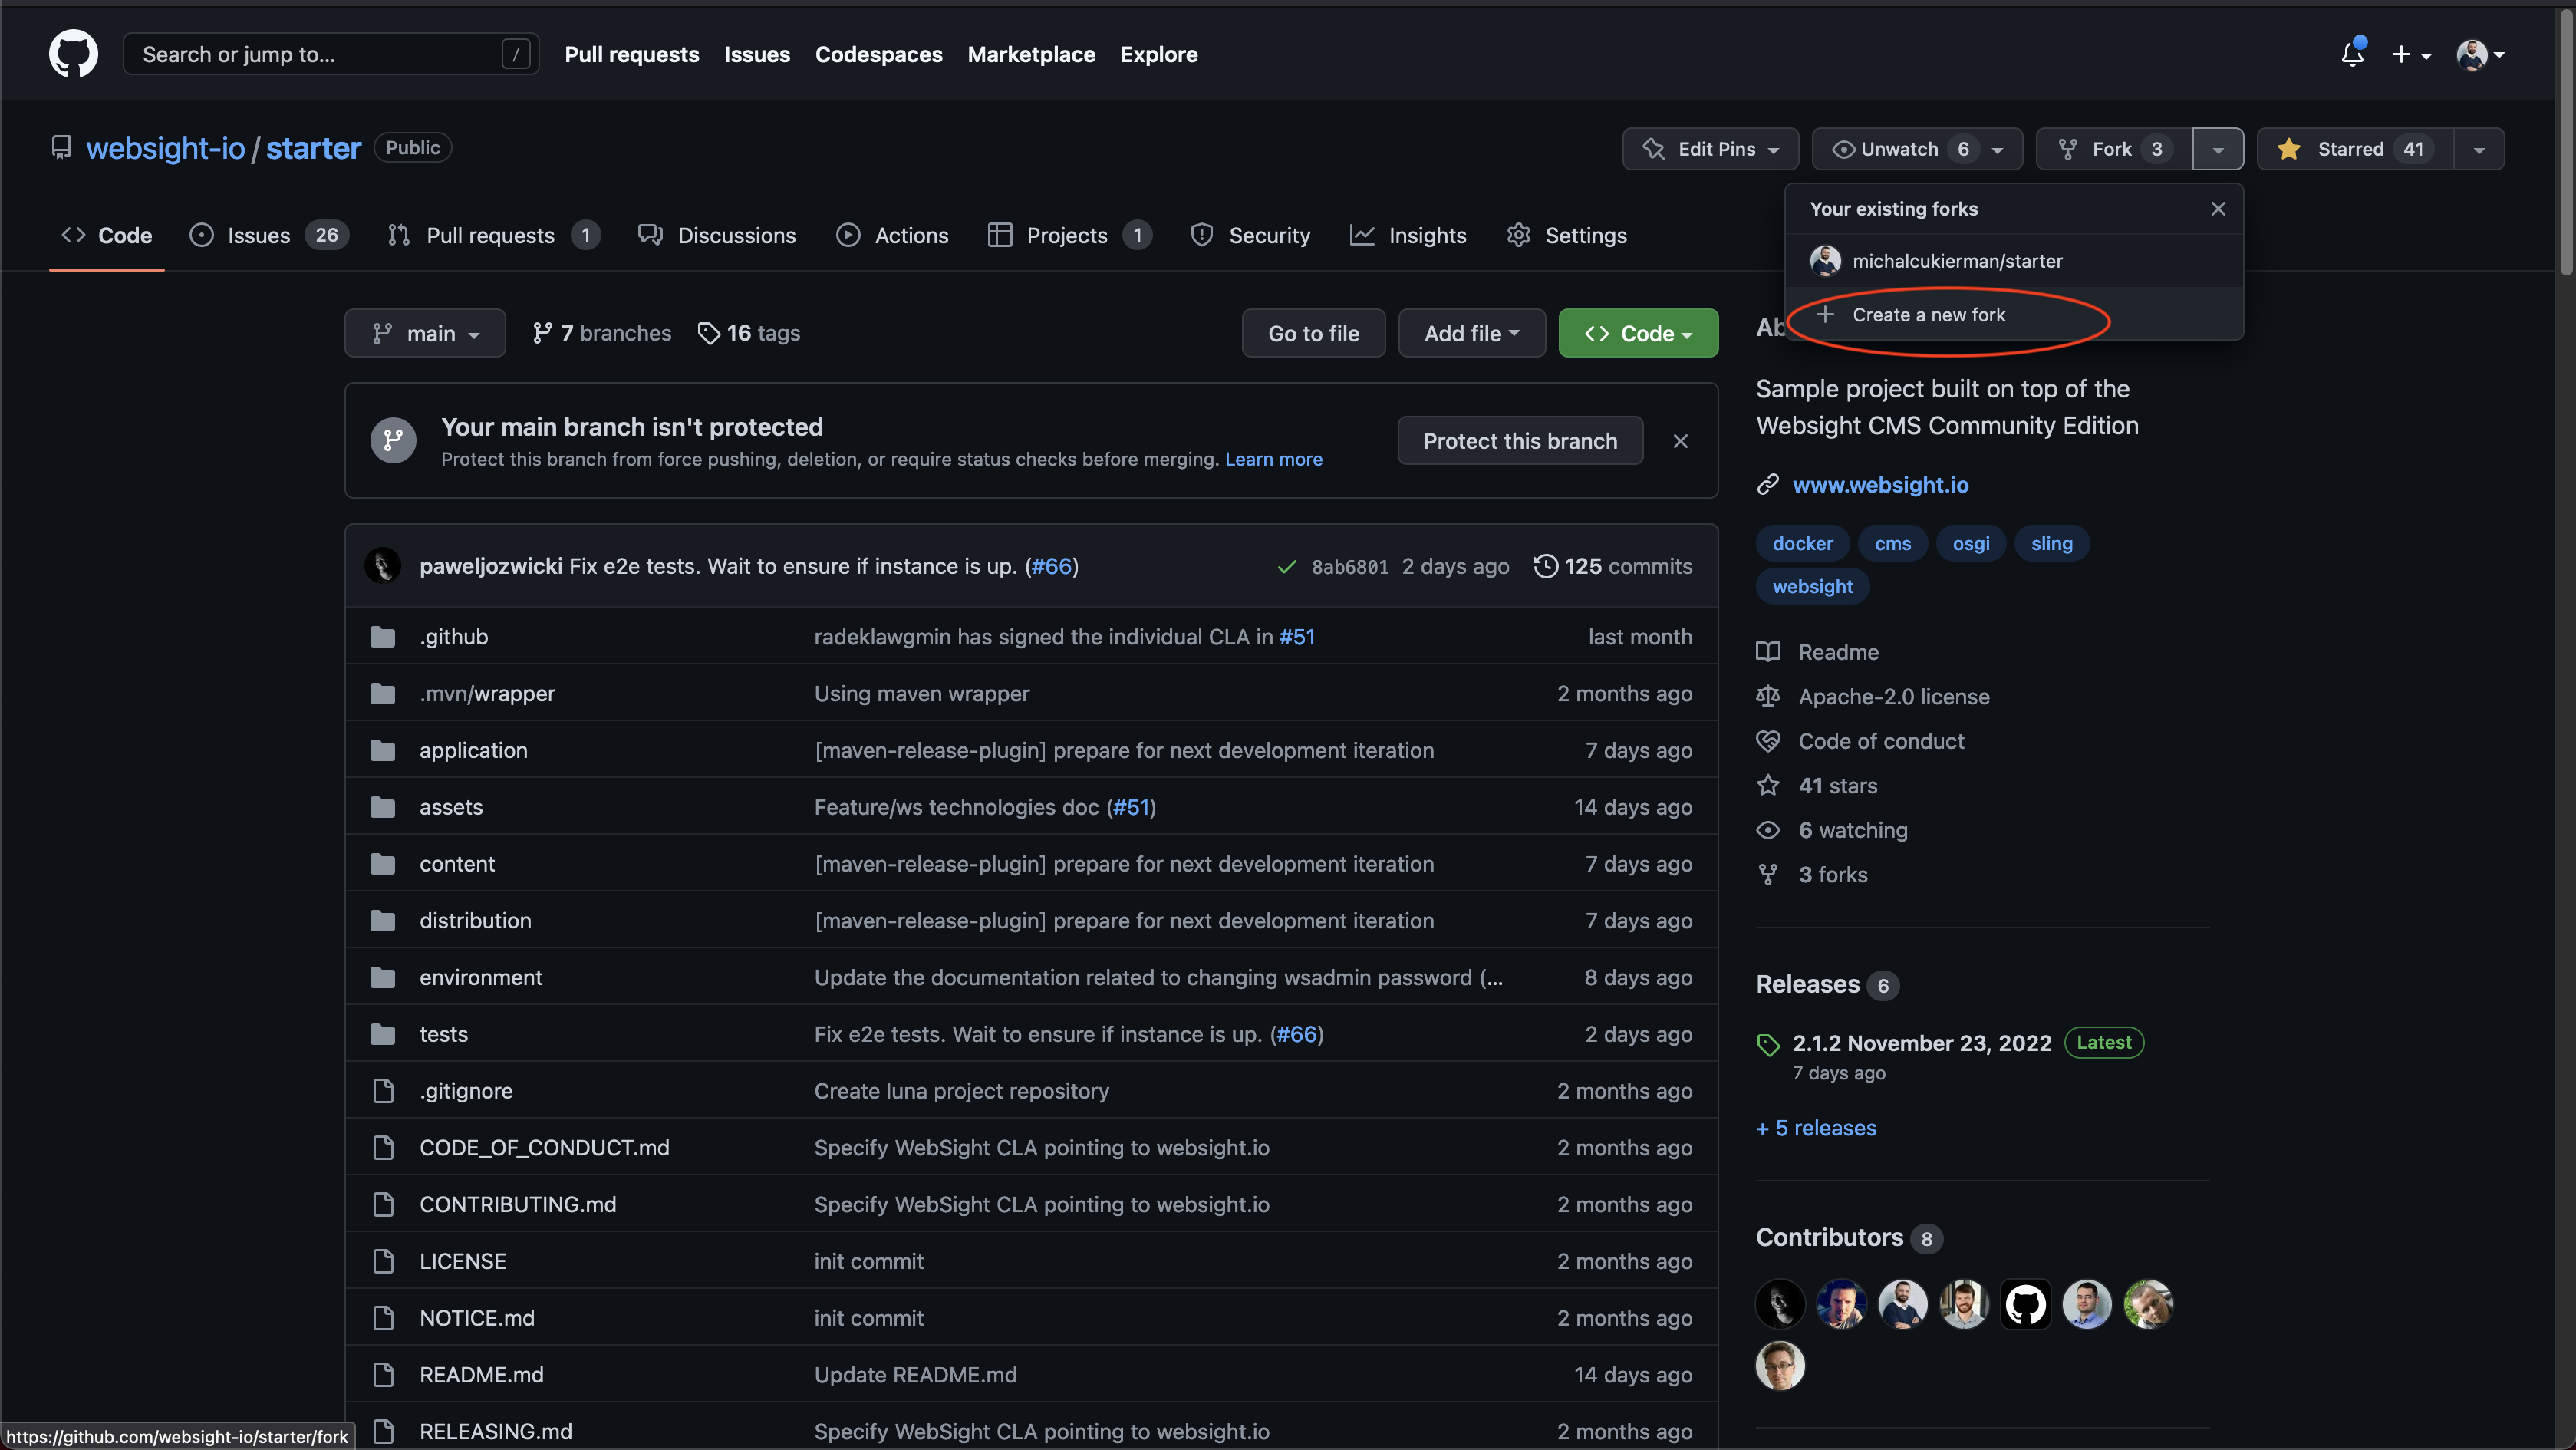
Task: Open the LICENSE file icon
Action: (383, 1261)
